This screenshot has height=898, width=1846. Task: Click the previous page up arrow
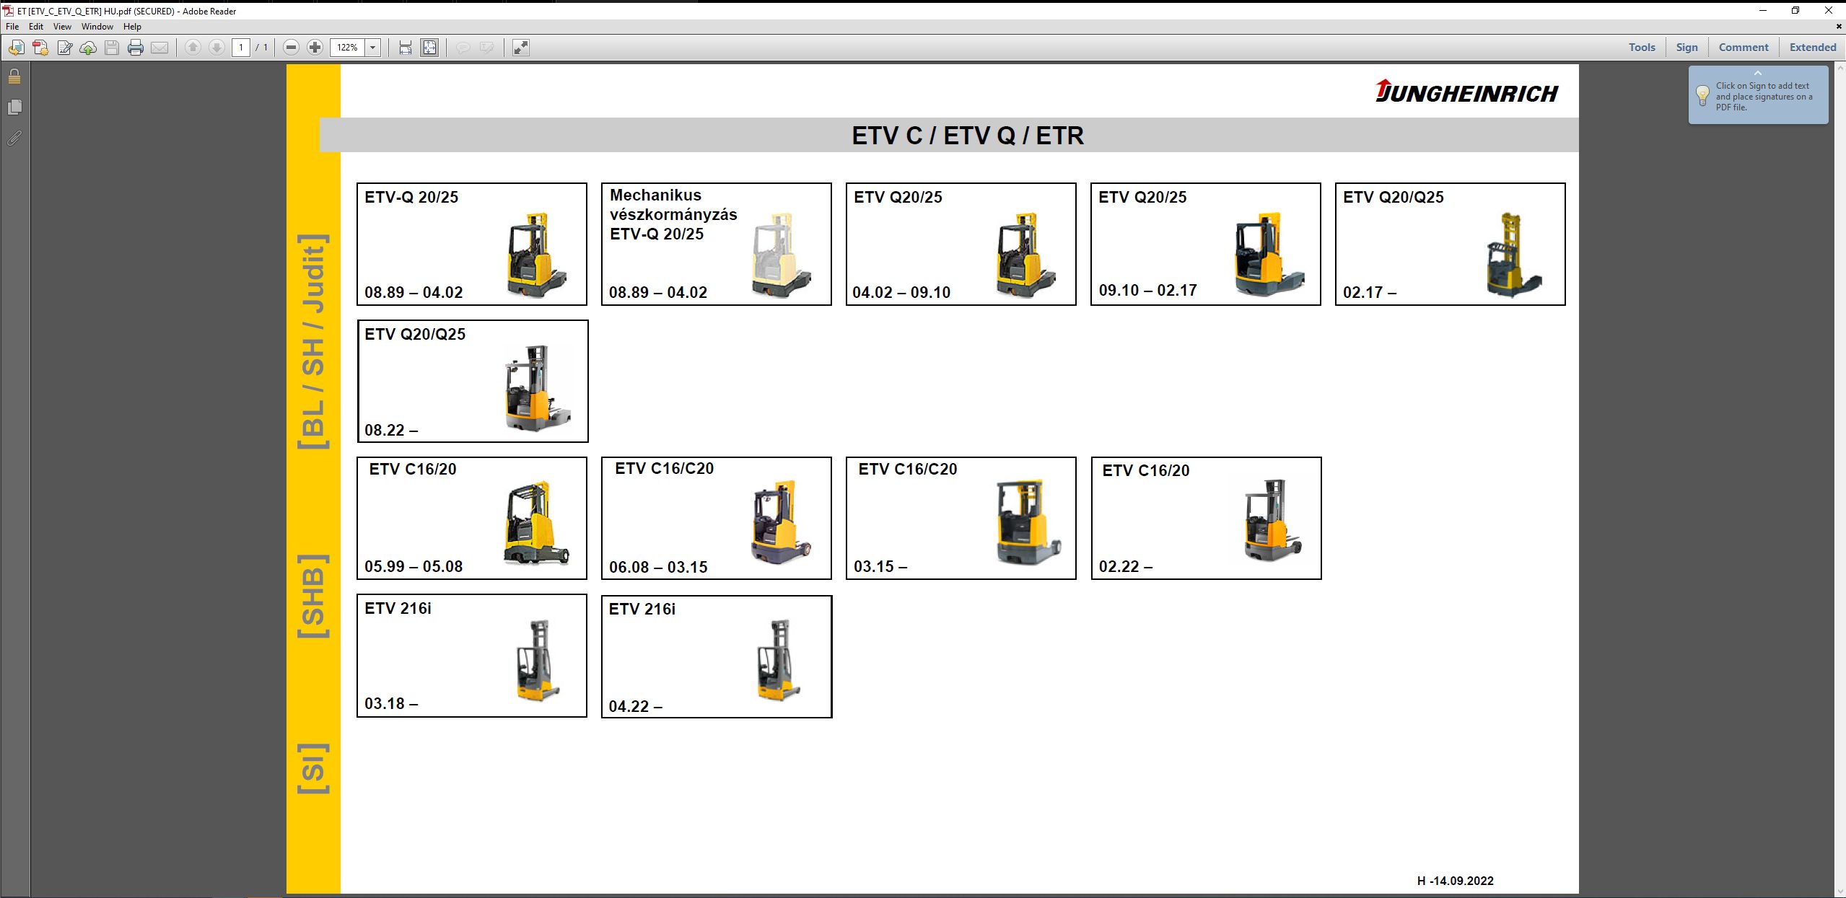click(x=193, y=48)
